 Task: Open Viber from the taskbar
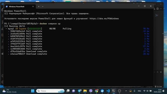[x=91, y=91]
